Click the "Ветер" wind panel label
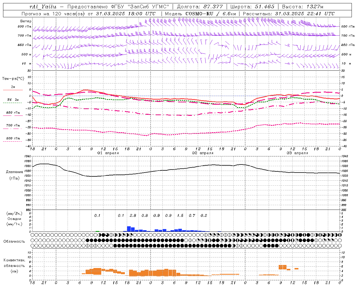 pos(26,21)
